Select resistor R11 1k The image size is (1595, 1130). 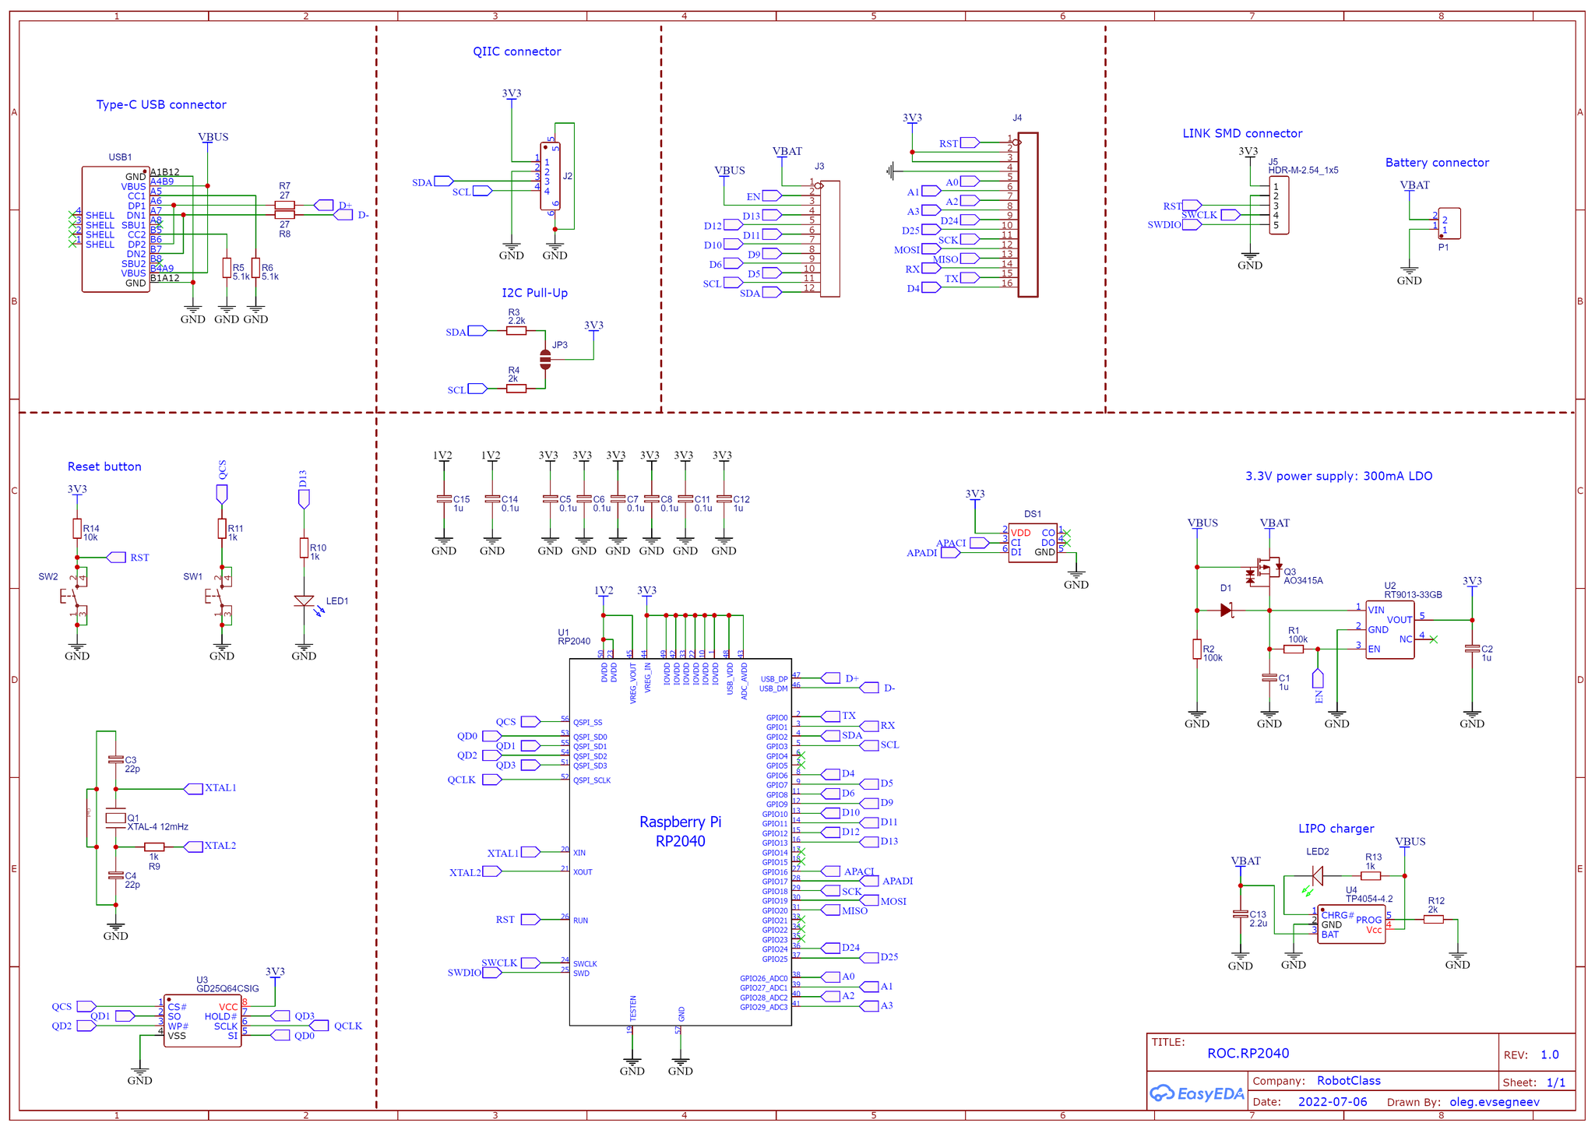pyautogui.click(x=222, y=529)
